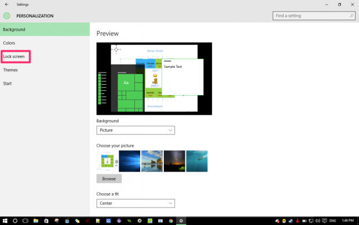This screenshot has width=359, height=225.
Task: Click the search magnifier in Find a setting
Action: 351,16
